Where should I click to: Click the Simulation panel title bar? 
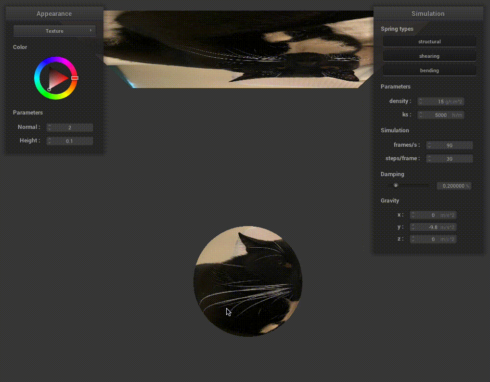coord(428,13)
